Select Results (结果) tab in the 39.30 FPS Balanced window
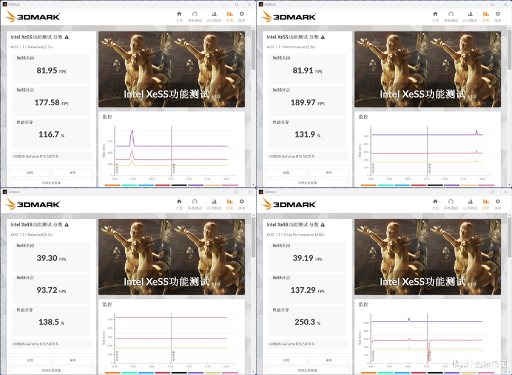 click(x=230, y=204)
